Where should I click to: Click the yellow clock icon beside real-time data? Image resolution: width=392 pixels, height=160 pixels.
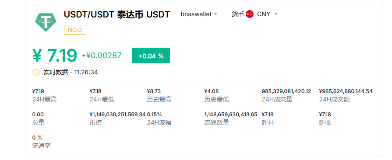click(36, 73)
